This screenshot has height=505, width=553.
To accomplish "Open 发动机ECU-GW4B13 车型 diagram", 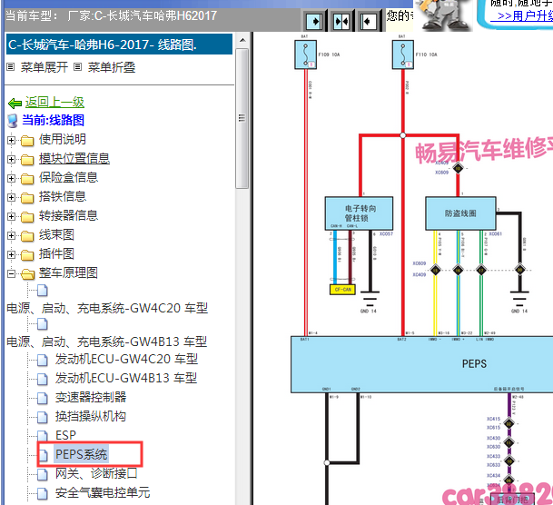I will [x=126, y=378].
